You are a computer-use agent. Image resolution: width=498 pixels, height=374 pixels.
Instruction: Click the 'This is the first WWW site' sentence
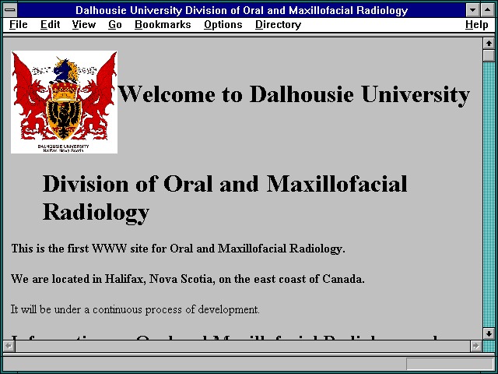[x=178, y=249]
